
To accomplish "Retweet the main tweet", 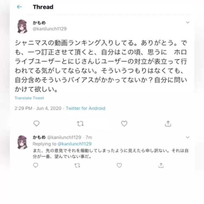I will [x=80, y=124].
